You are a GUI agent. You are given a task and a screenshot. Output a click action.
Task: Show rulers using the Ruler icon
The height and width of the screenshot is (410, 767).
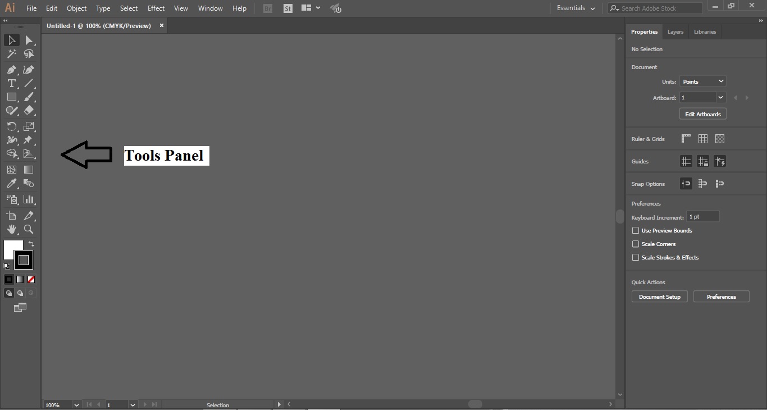click(x=686, y=139)
